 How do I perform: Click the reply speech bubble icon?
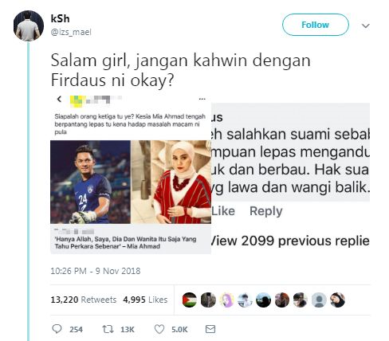pos(57,329)
